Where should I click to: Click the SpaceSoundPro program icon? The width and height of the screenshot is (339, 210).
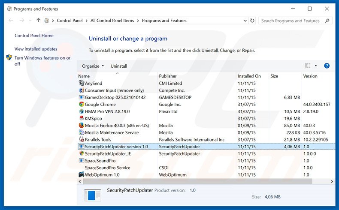(x=81, y=161)
